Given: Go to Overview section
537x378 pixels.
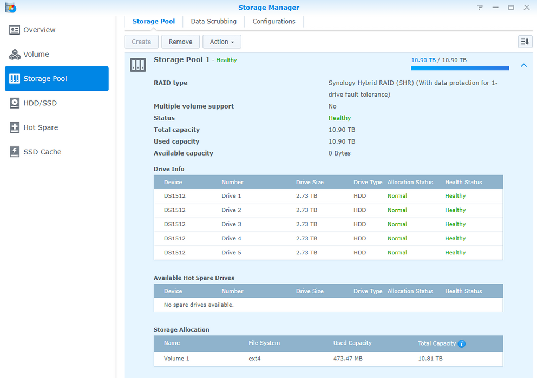Looking at the screenshot, I should (56, 30).
